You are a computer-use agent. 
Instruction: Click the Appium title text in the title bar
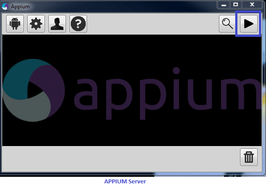[x=20, y=7]
